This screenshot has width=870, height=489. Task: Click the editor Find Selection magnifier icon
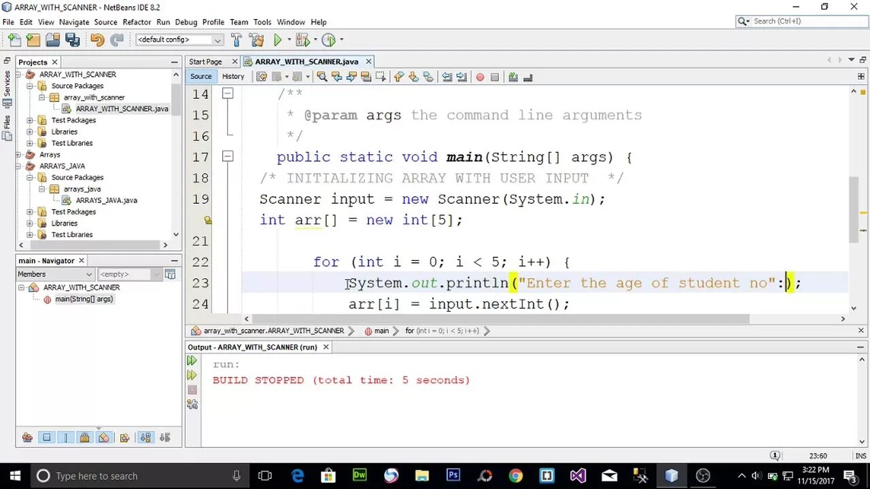(x=322, y=77)
